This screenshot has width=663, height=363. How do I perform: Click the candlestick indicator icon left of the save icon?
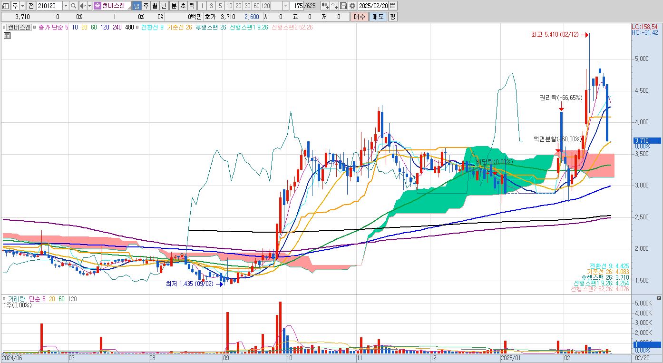point(325,6)
